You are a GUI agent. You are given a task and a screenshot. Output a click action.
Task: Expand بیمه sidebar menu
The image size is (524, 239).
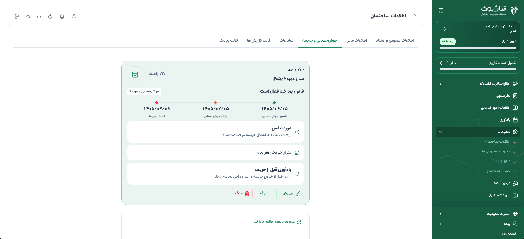click(x=478, y=224)
